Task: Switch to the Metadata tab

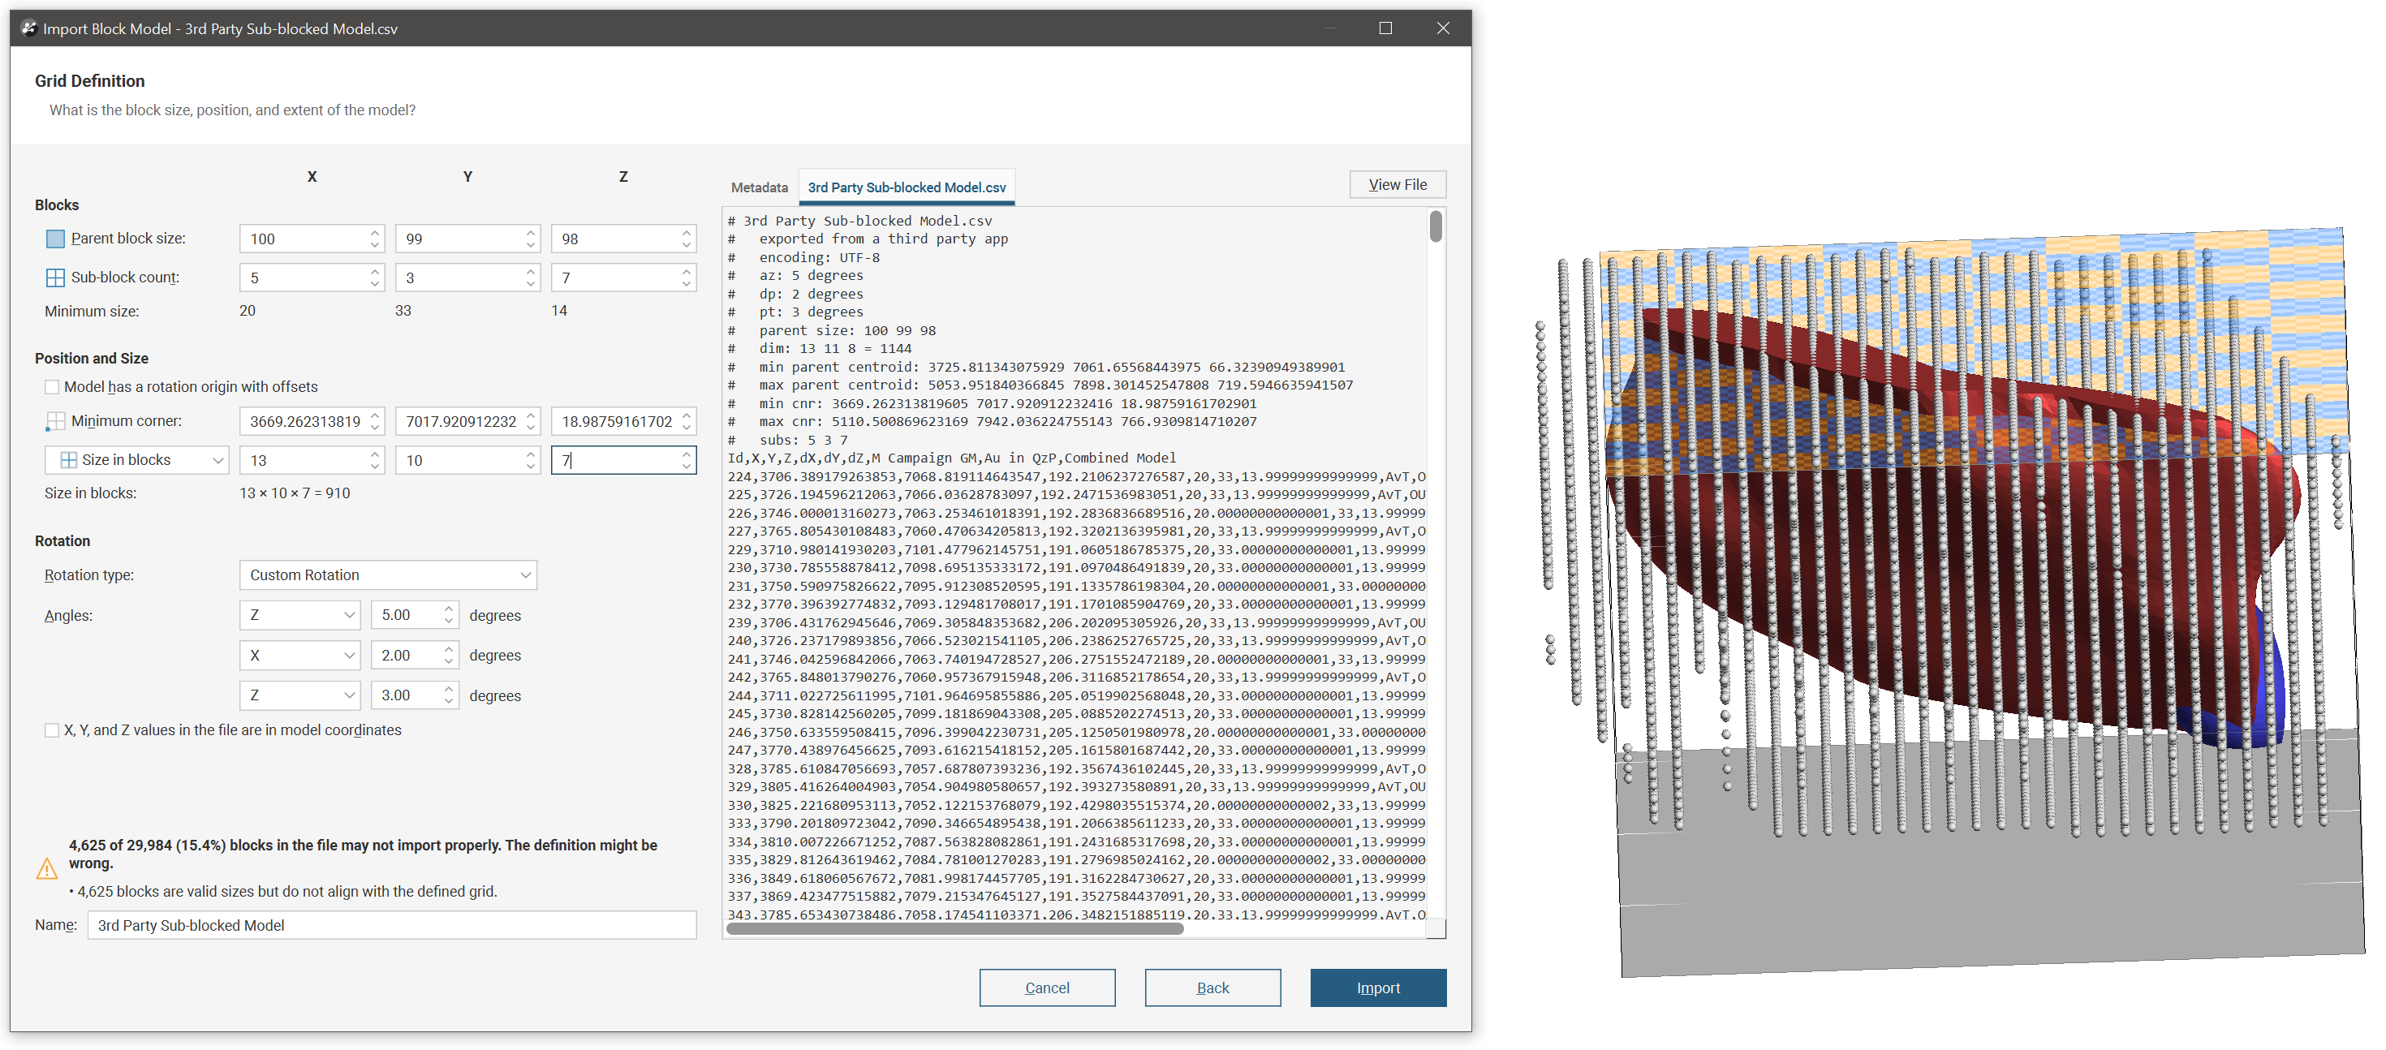Action: 759,188
